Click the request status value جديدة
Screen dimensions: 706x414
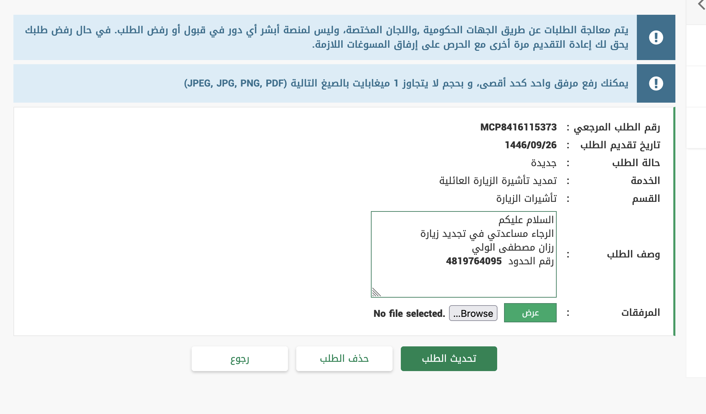(x=544, y=163)
